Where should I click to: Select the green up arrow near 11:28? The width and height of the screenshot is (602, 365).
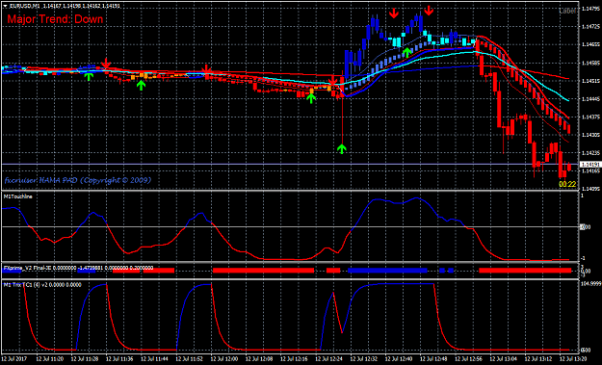point(89,76)
